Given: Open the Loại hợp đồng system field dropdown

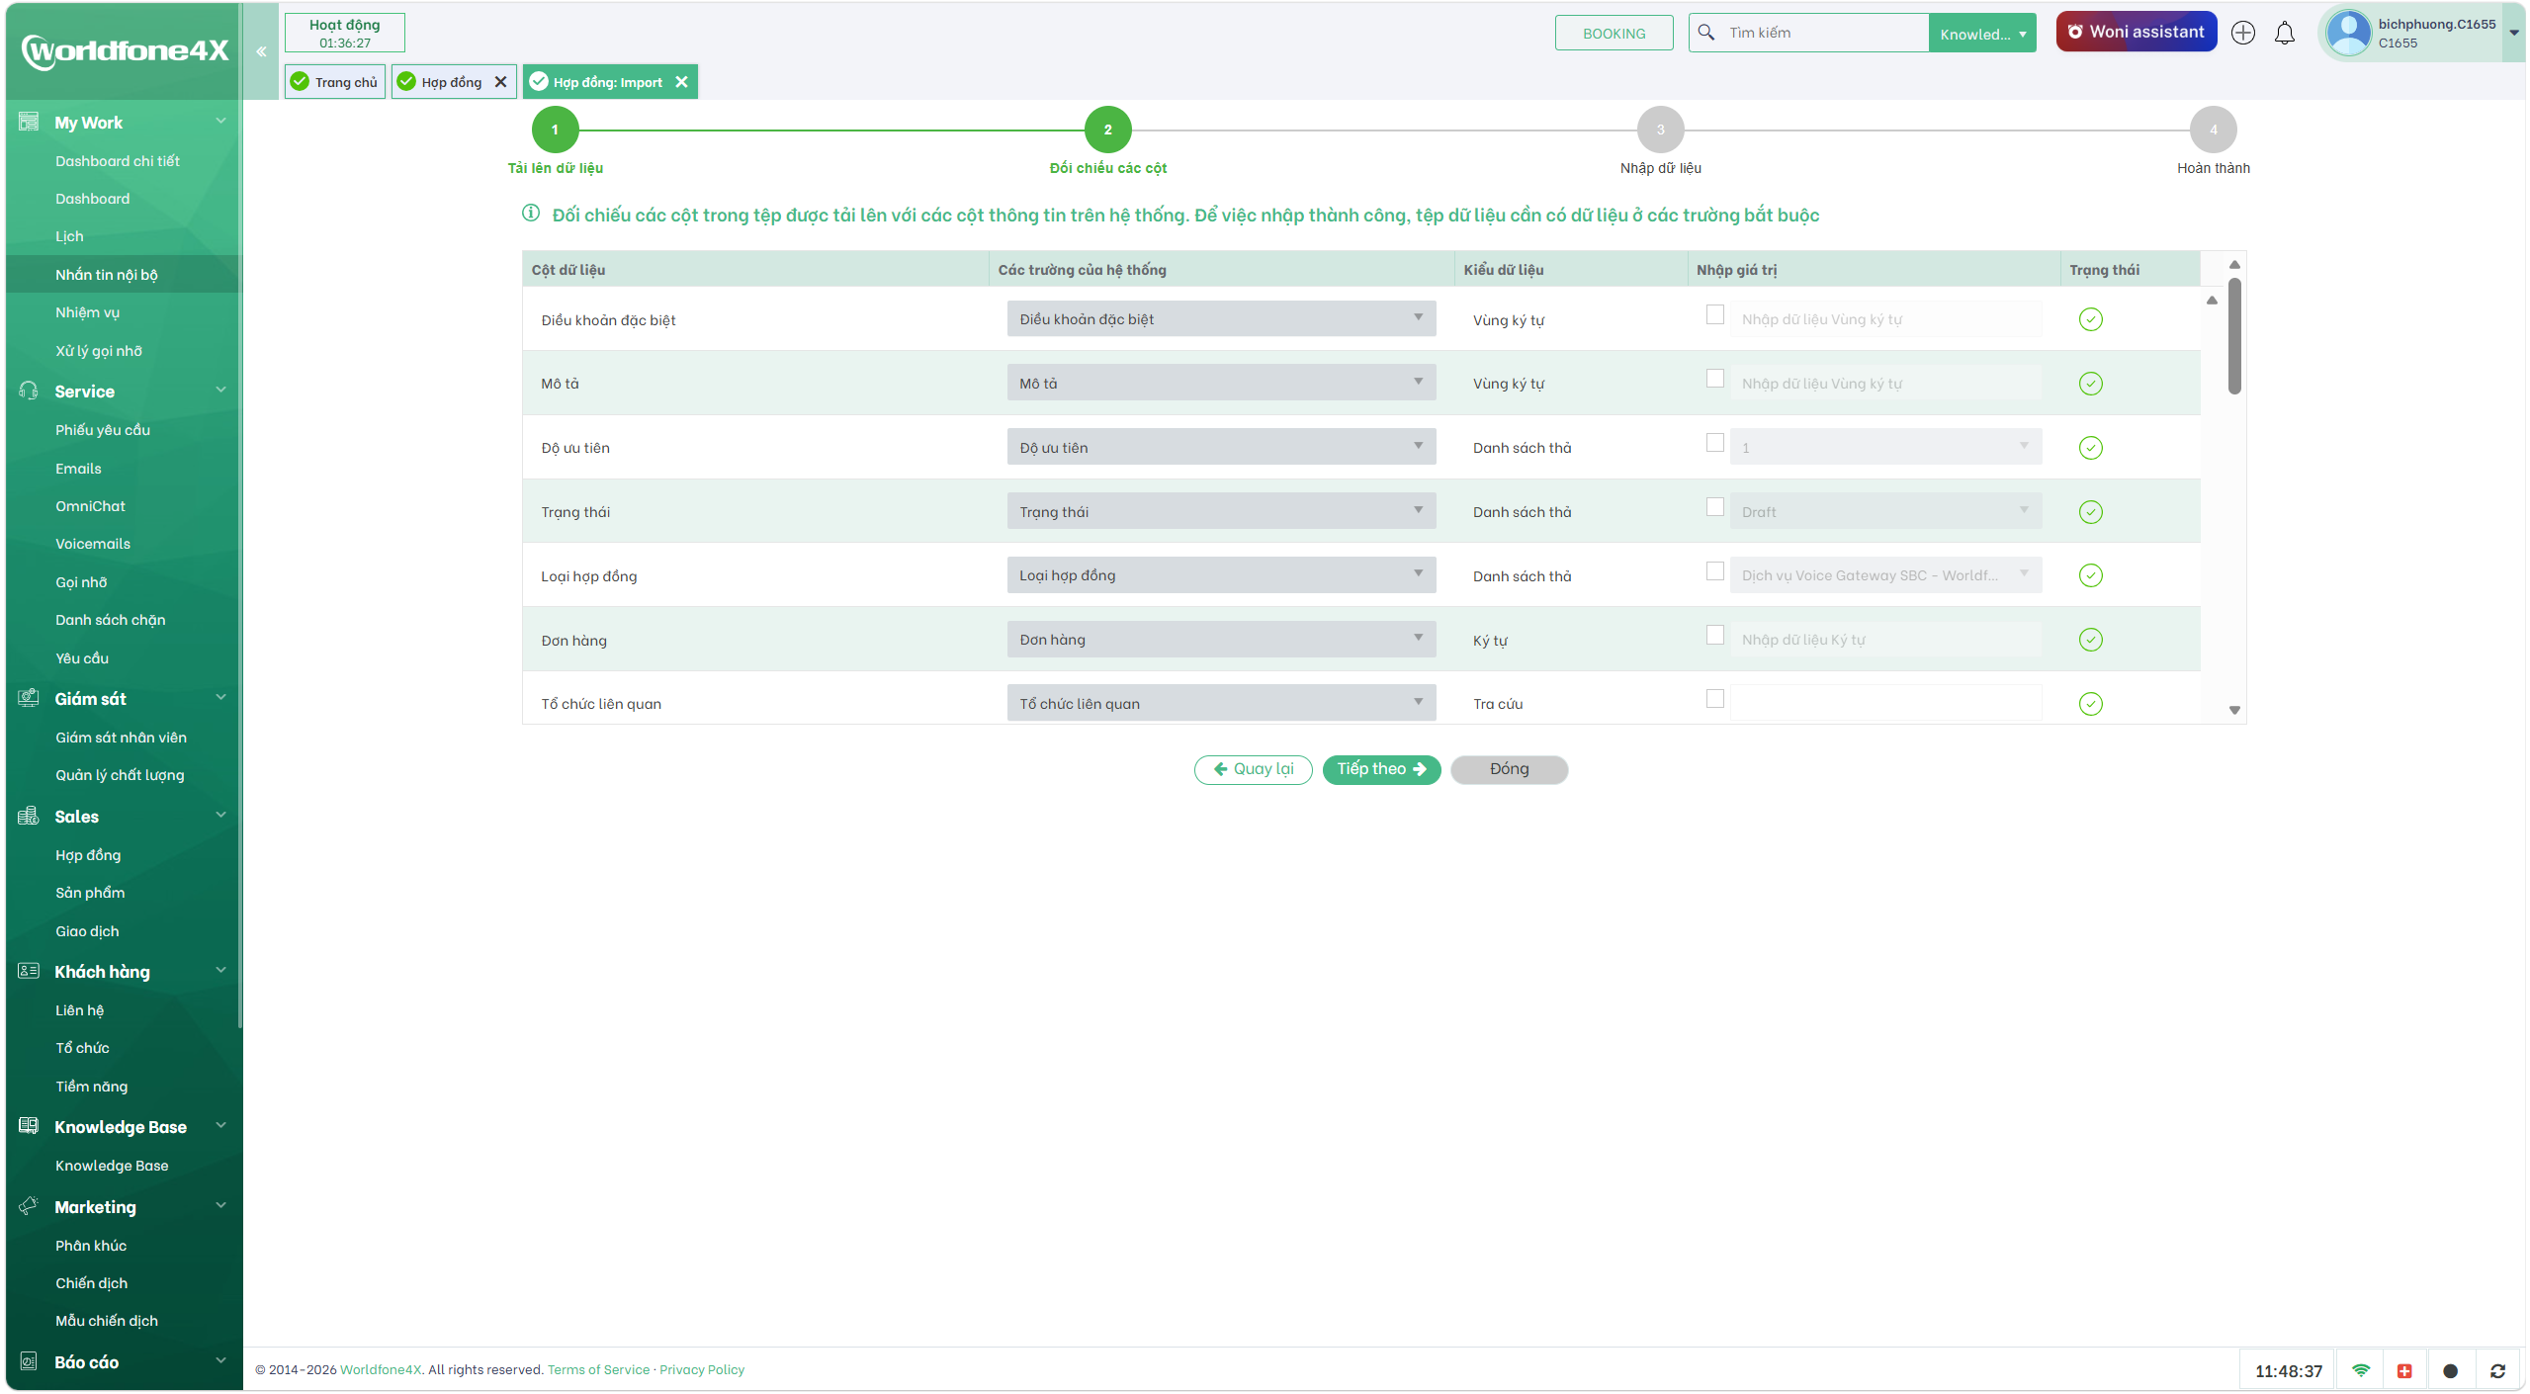Looking at the screenshot, I should click(x=1221, y=574).
